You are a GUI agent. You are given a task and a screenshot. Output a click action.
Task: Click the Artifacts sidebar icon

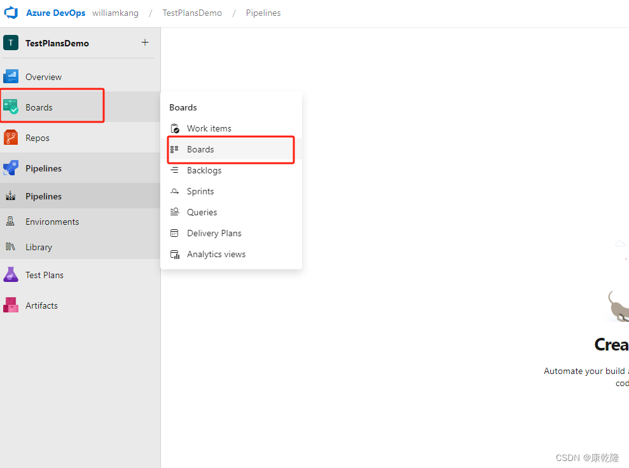11,305
